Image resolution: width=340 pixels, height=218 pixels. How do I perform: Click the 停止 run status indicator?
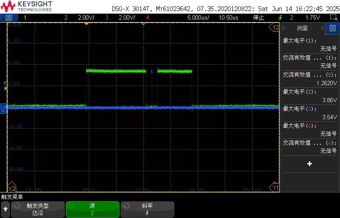point(258,17)
